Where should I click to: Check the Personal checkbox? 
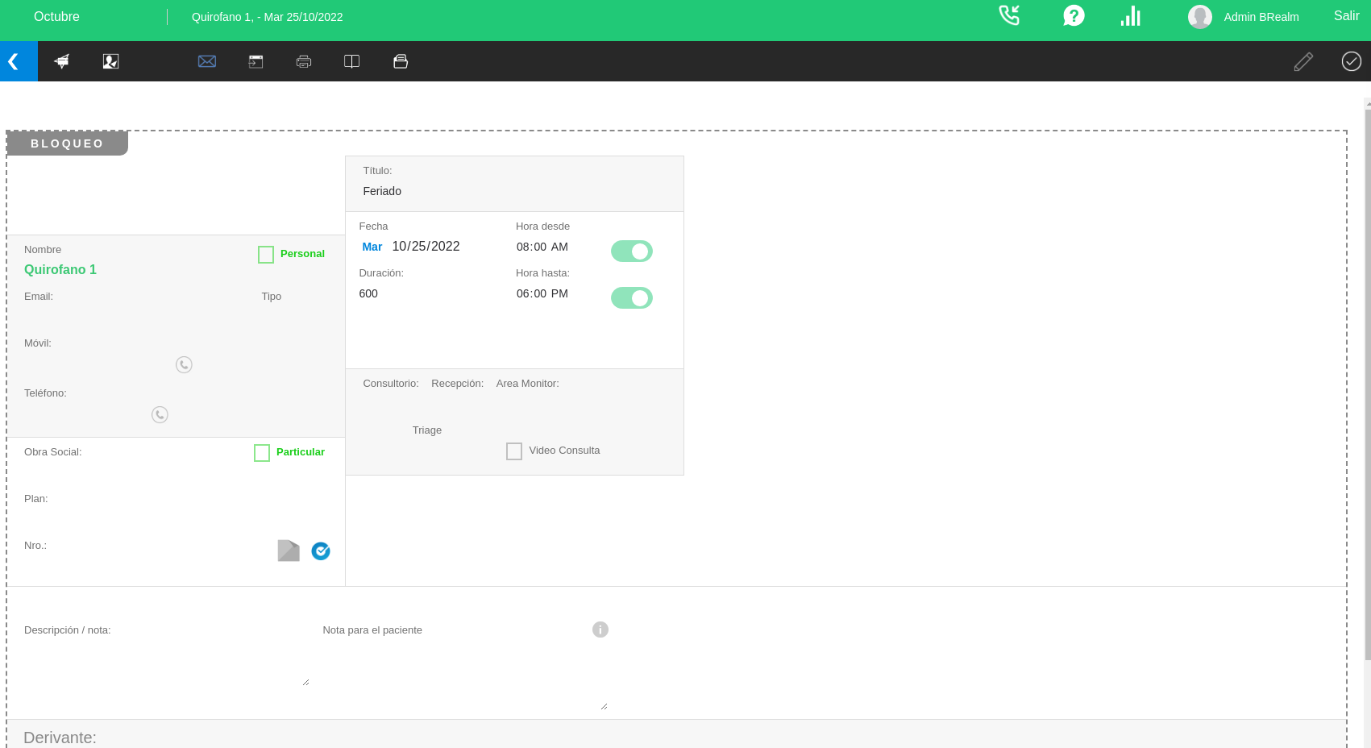(266, 255)
